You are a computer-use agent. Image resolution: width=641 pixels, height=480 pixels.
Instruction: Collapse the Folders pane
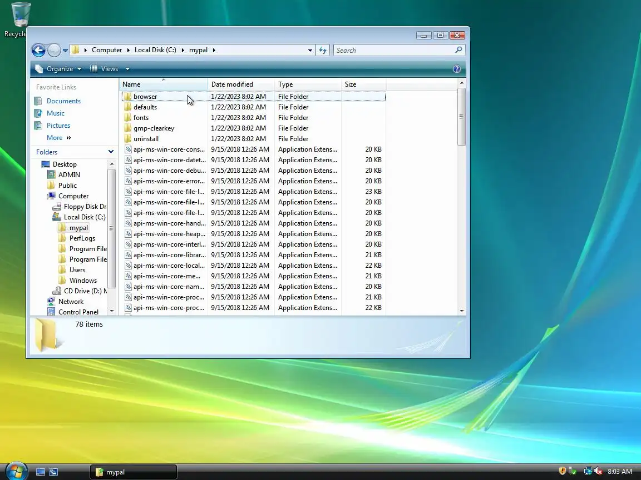tap(111, 152)
